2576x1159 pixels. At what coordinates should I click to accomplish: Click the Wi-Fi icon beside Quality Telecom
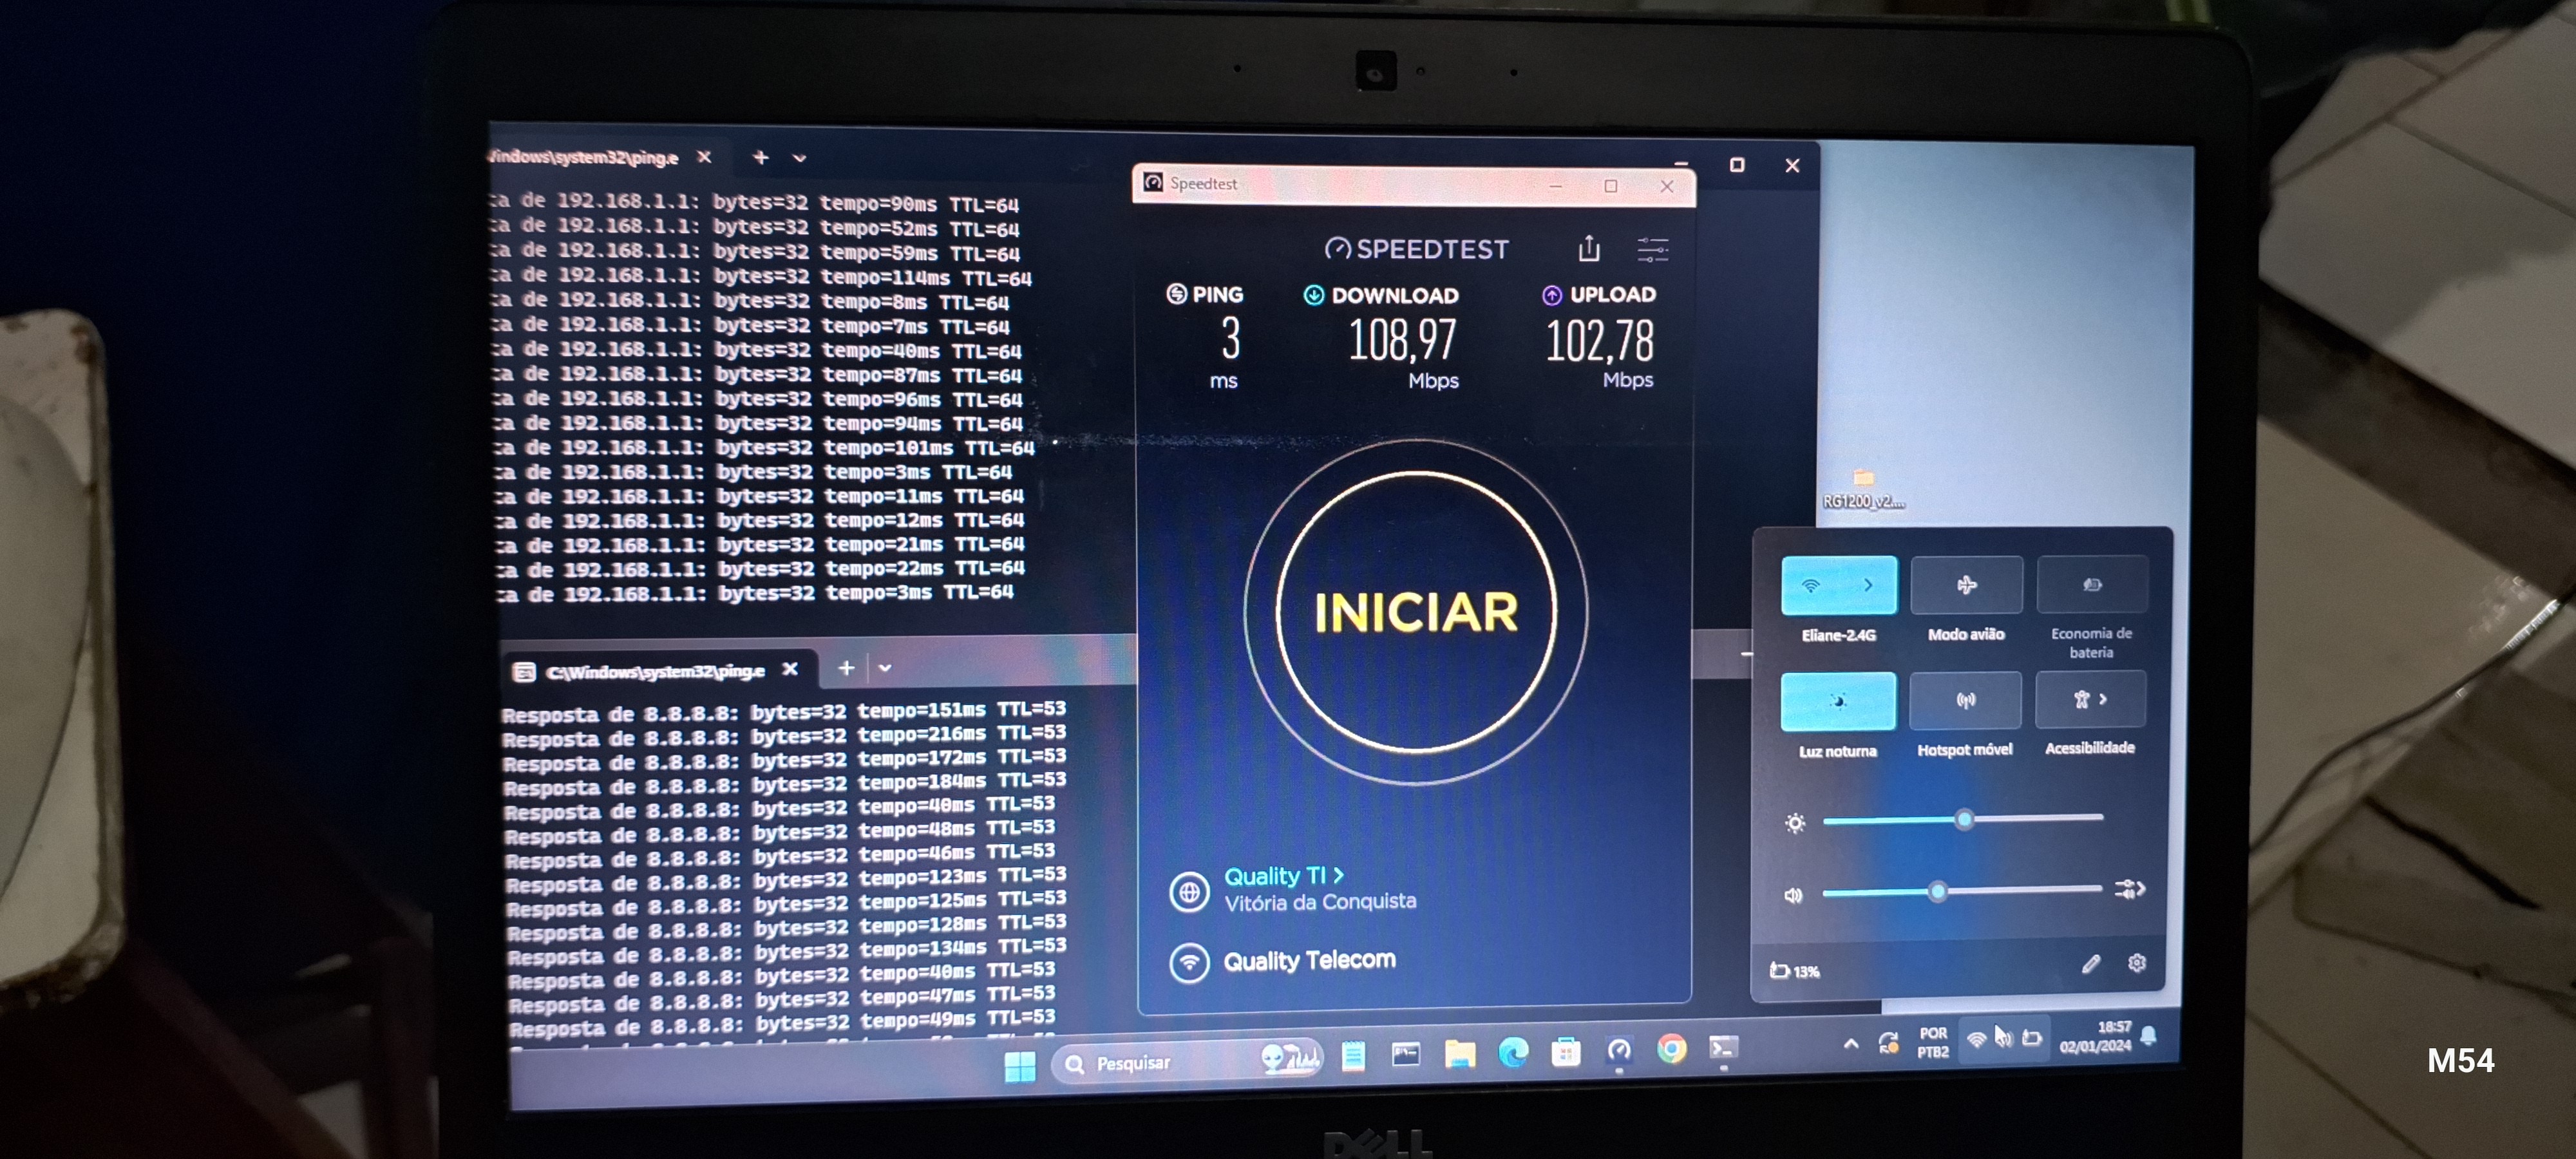1189,963
